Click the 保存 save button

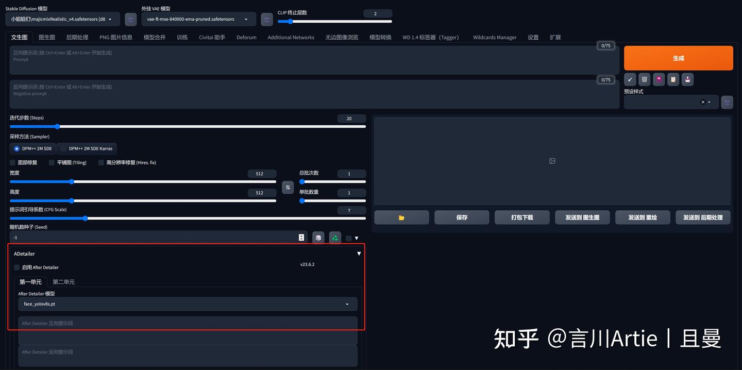pos(462,217)
